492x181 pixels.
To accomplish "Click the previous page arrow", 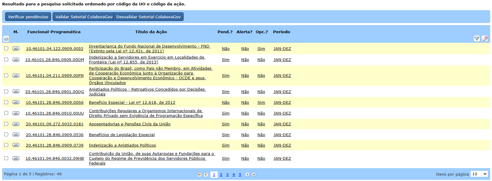I will point(206,175).
